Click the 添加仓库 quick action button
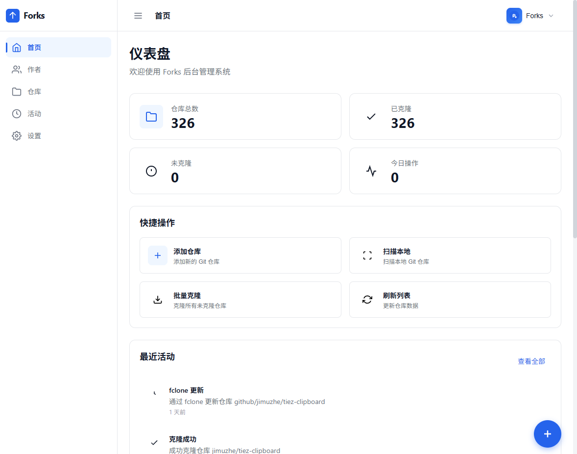Viewport: 577px width, 454px height. [x=240, y=255]
